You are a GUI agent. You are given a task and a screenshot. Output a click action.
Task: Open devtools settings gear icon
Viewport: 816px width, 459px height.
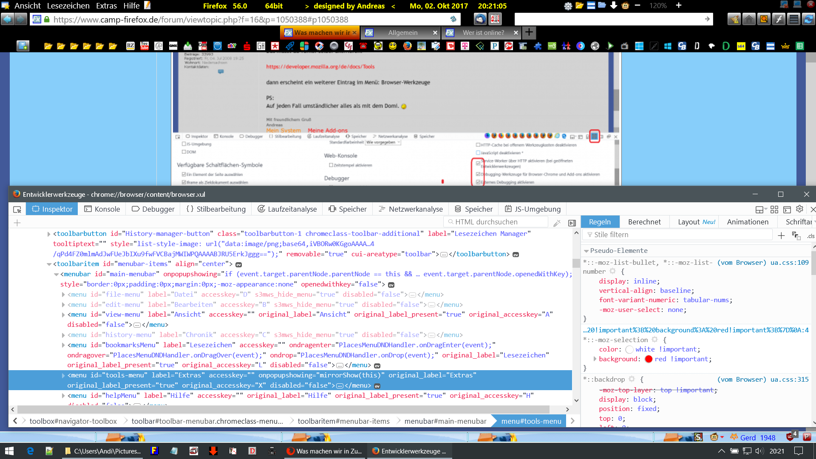tap(799, 209)
